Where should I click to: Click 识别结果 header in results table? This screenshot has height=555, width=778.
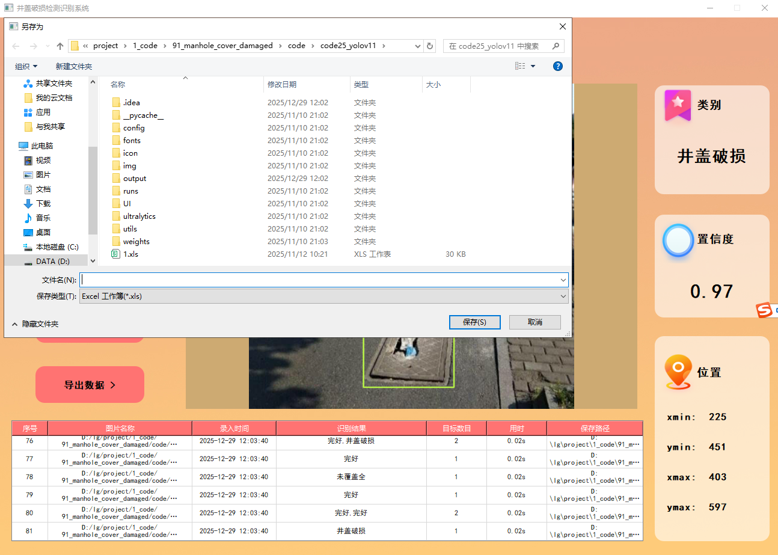pos(351,429)
